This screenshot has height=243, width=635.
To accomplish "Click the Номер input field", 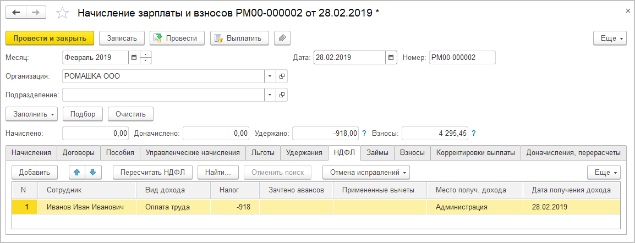I will click(x=462, y=57).
